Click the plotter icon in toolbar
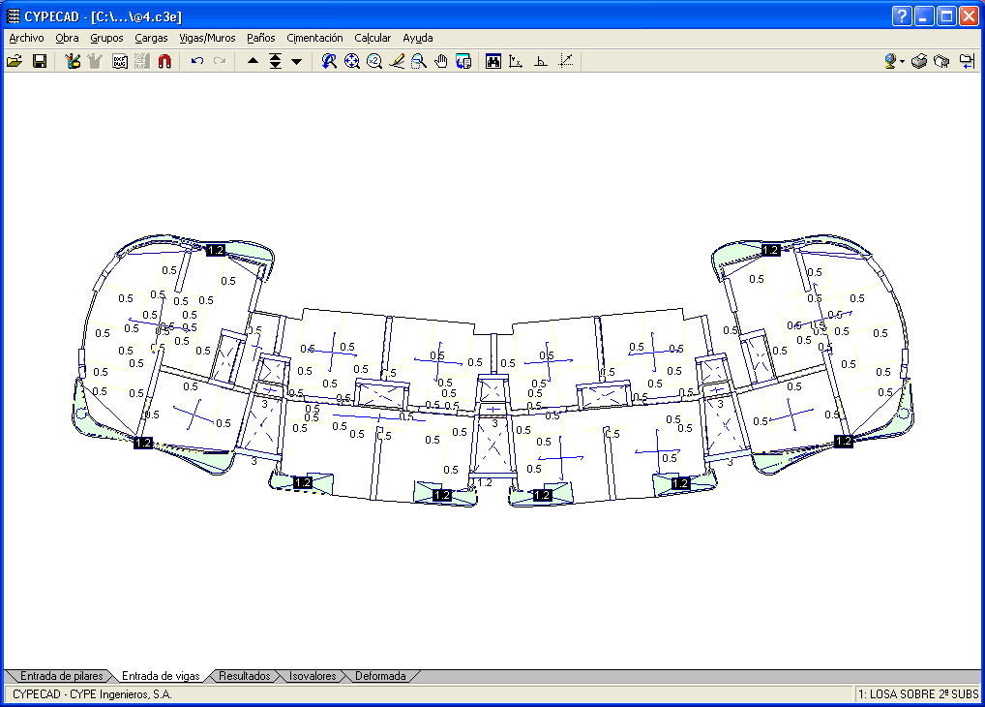985x707 pixels. pyautogui.click(x=941, y=61)
